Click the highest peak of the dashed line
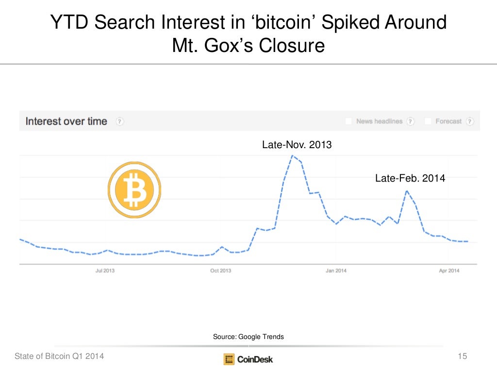This screenshot has height=373, width=497. point(292,155)
